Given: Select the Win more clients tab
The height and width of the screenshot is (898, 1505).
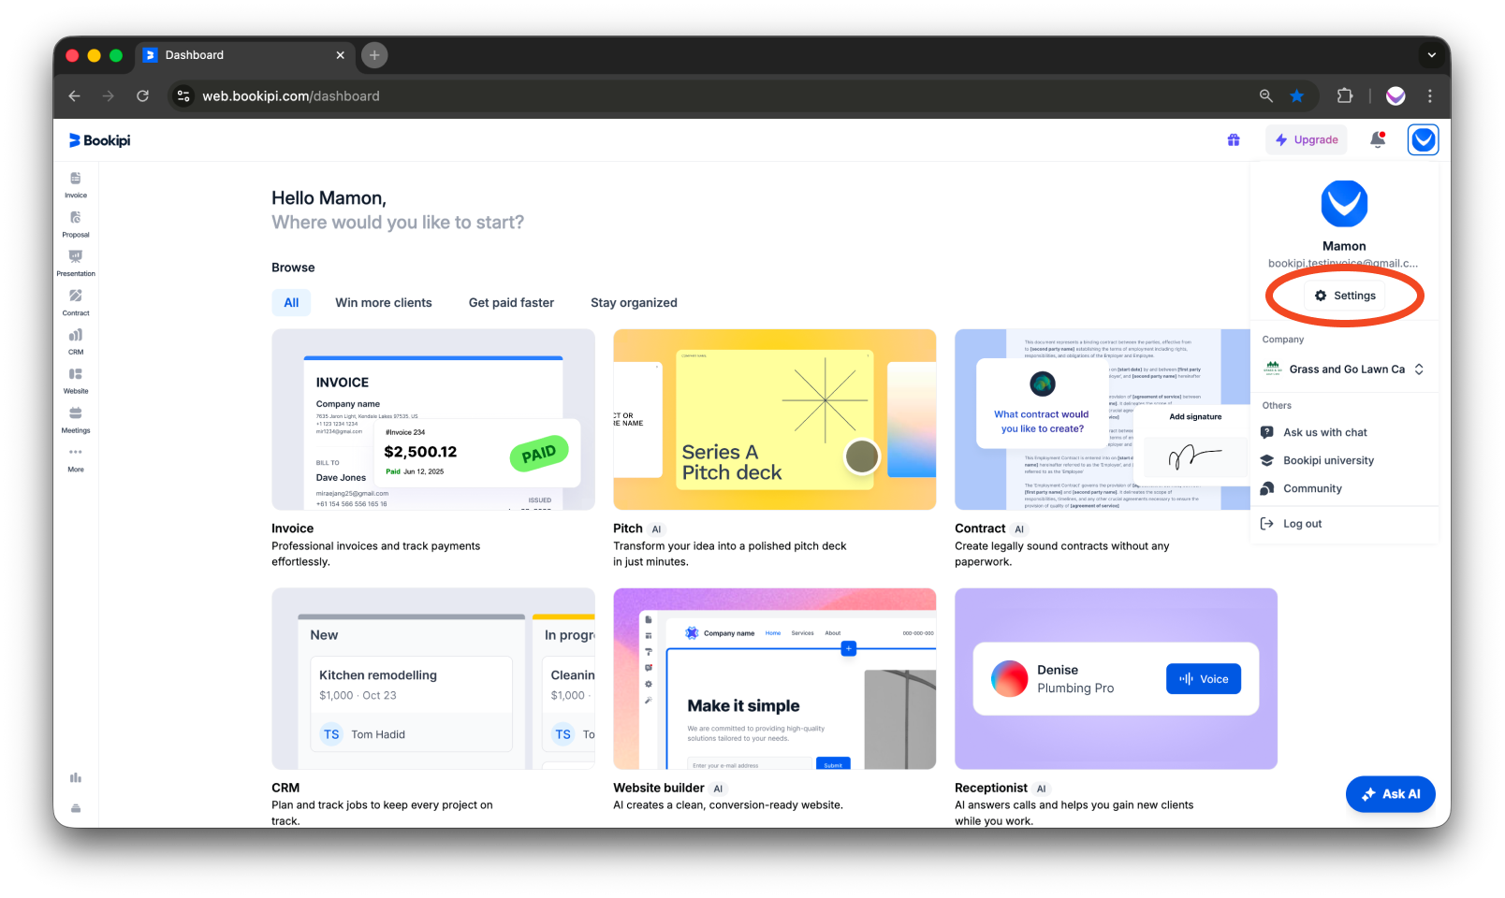Looking at the screenshot, I should [384, 303].
